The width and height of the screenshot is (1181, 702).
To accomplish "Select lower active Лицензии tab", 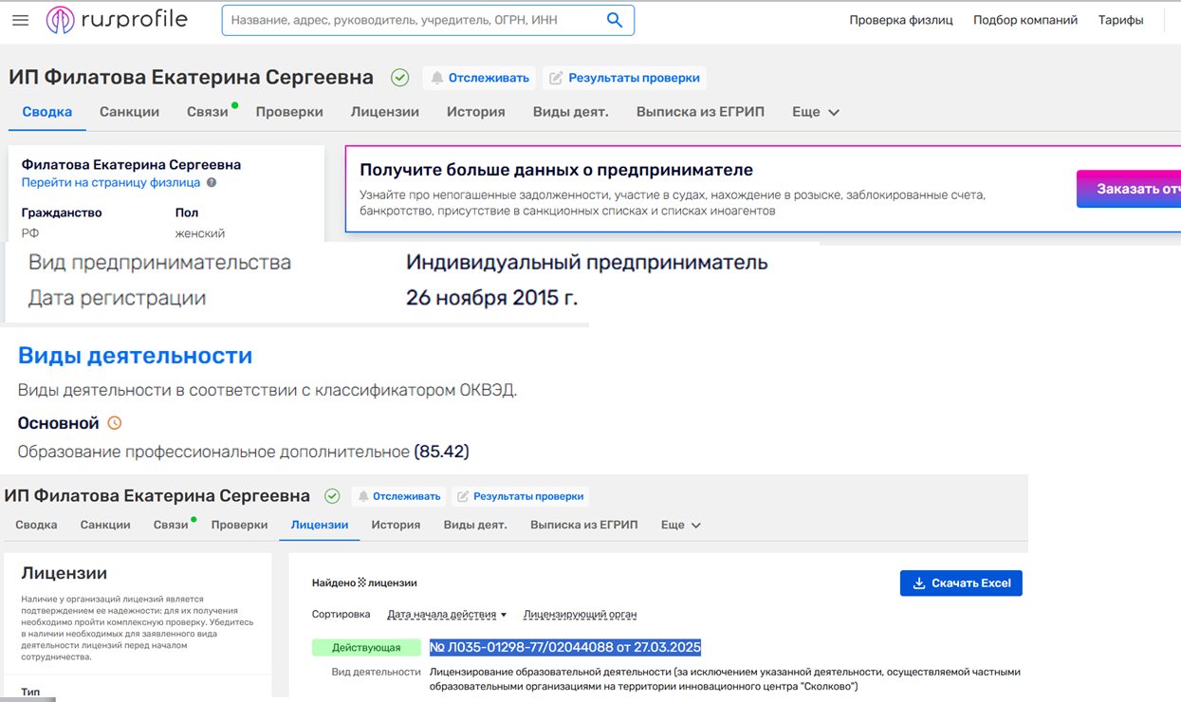I will [320, 525].
